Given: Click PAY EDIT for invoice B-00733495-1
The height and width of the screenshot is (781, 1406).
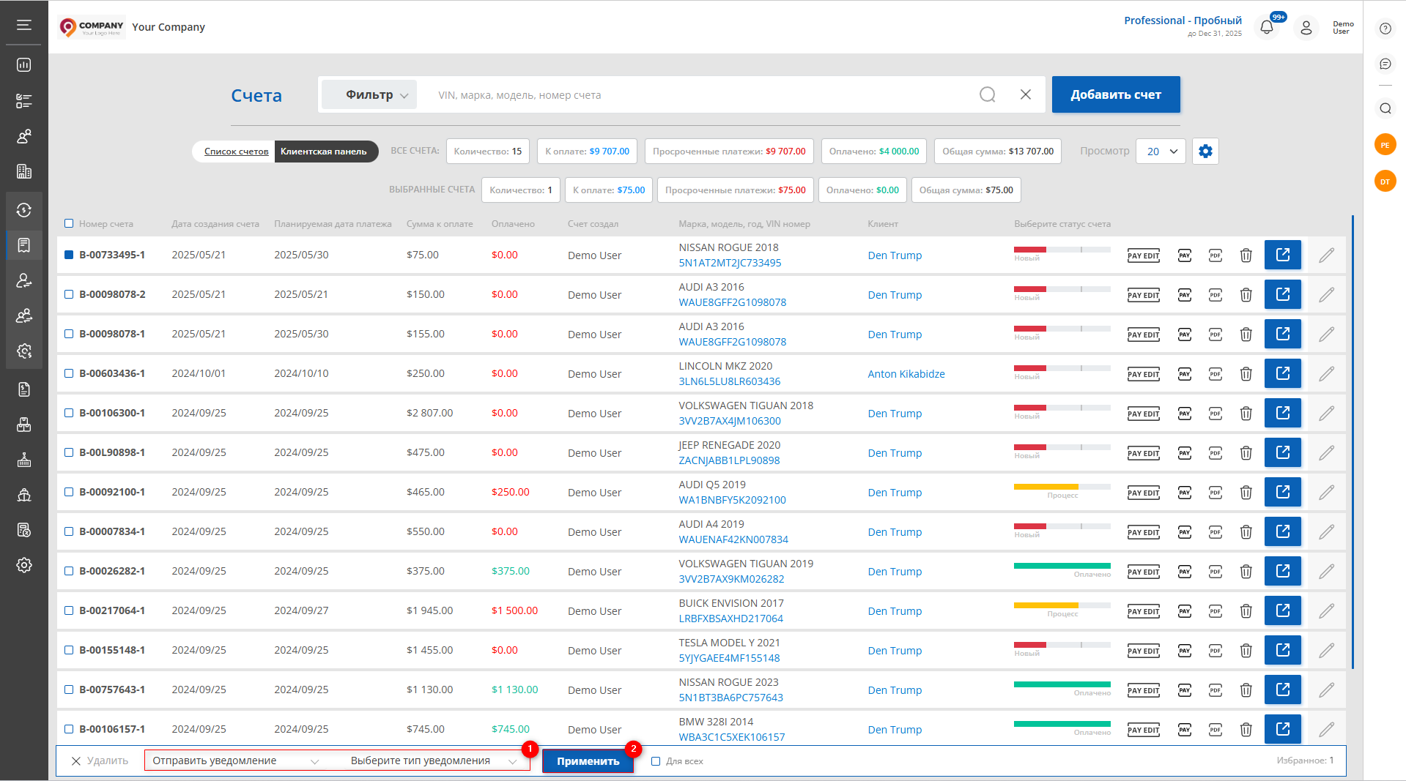Looking at the screenshot, I should click(x=1143, y=255).
